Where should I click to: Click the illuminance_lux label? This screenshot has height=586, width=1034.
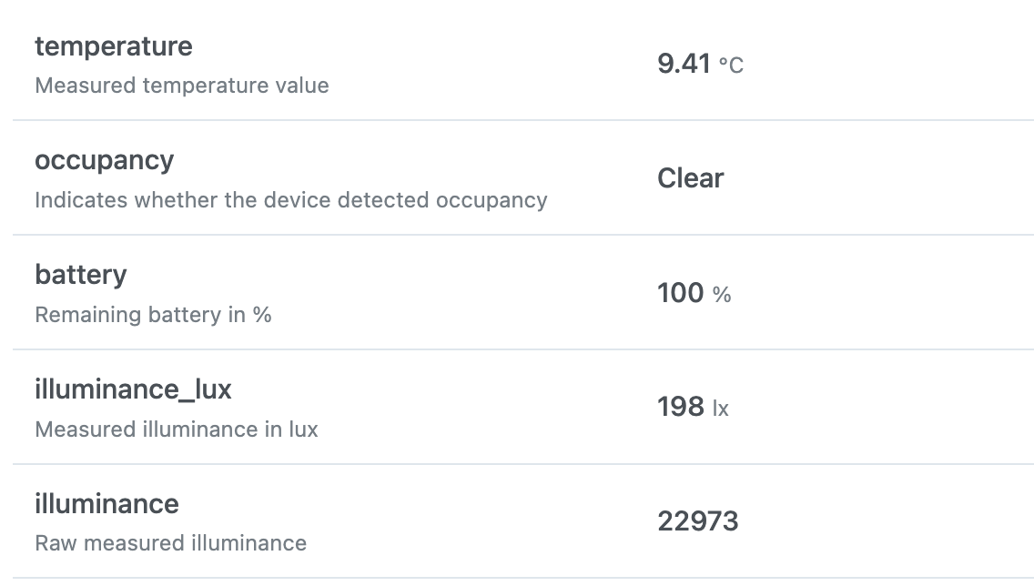[133, 389]
